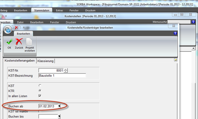Click the small red X quick-access icon

pos(16,27)
